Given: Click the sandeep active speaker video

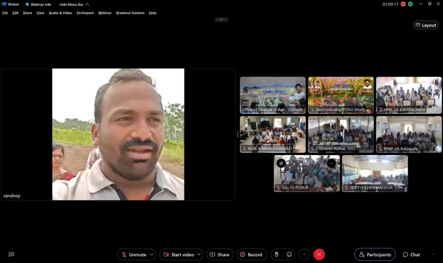Looking at the screenshot, I should click(x=118, y=134).
